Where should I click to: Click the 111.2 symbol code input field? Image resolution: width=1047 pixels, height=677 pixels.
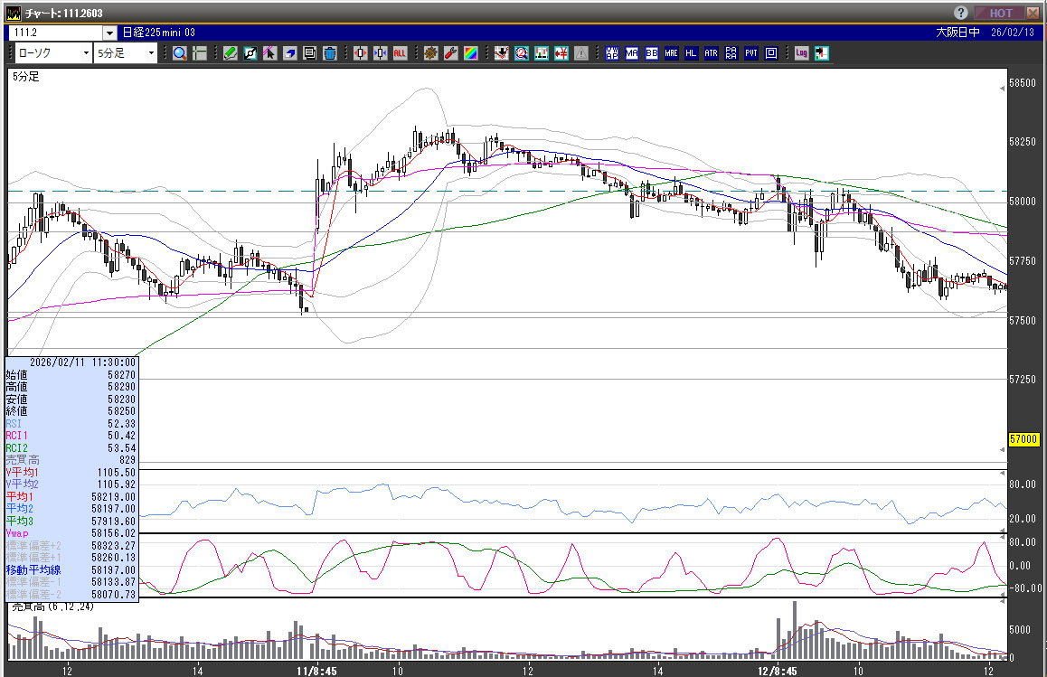point(56,33)
